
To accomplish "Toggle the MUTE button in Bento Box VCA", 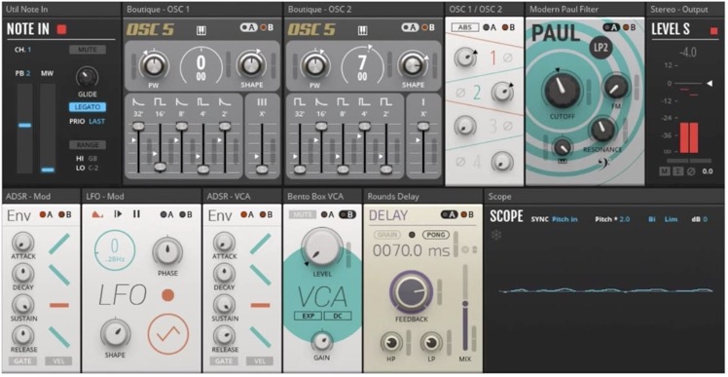I will pyautogui.click(x=303, y=214).
